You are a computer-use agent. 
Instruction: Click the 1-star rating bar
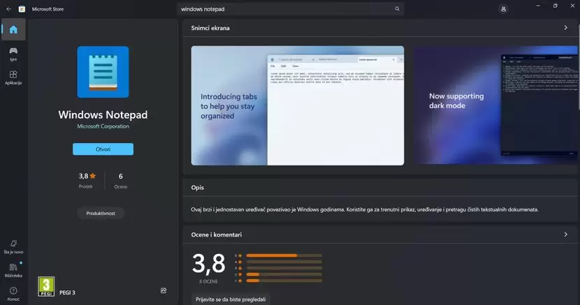284,281
